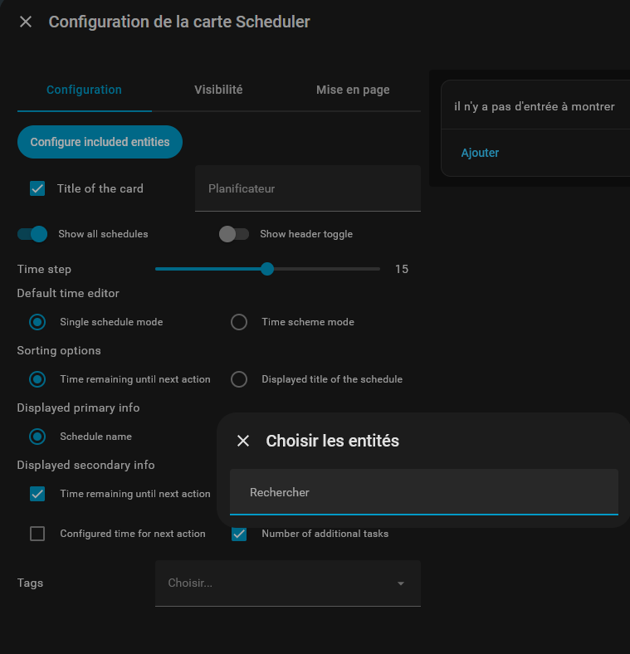This screenshot has width=630, height=654.
Task: Switch to the Visibilité tab
Action: click(x=218, y=90)
